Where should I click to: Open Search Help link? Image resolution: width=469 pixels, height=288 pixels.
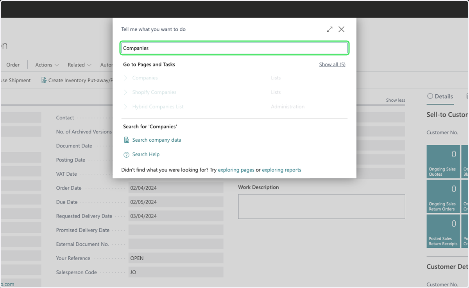146,155
